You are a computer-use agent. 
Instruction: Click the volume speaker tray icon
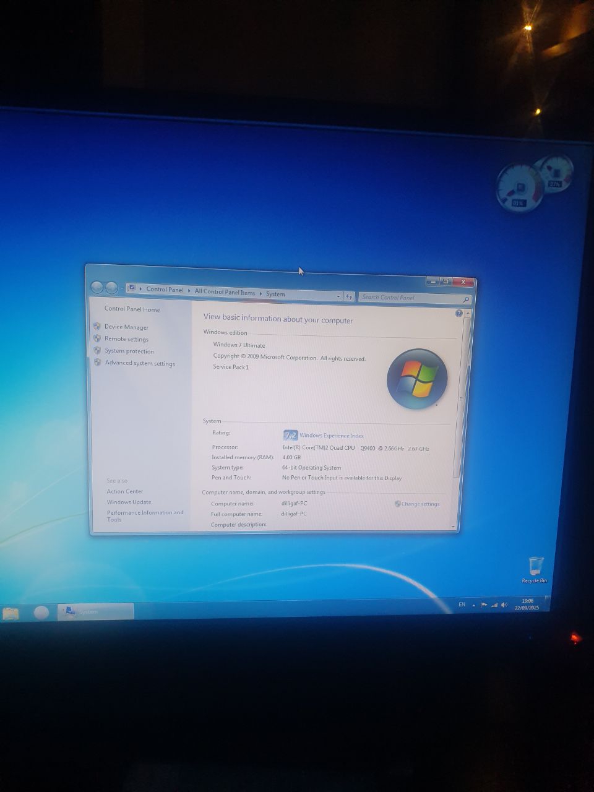(504, 605)
